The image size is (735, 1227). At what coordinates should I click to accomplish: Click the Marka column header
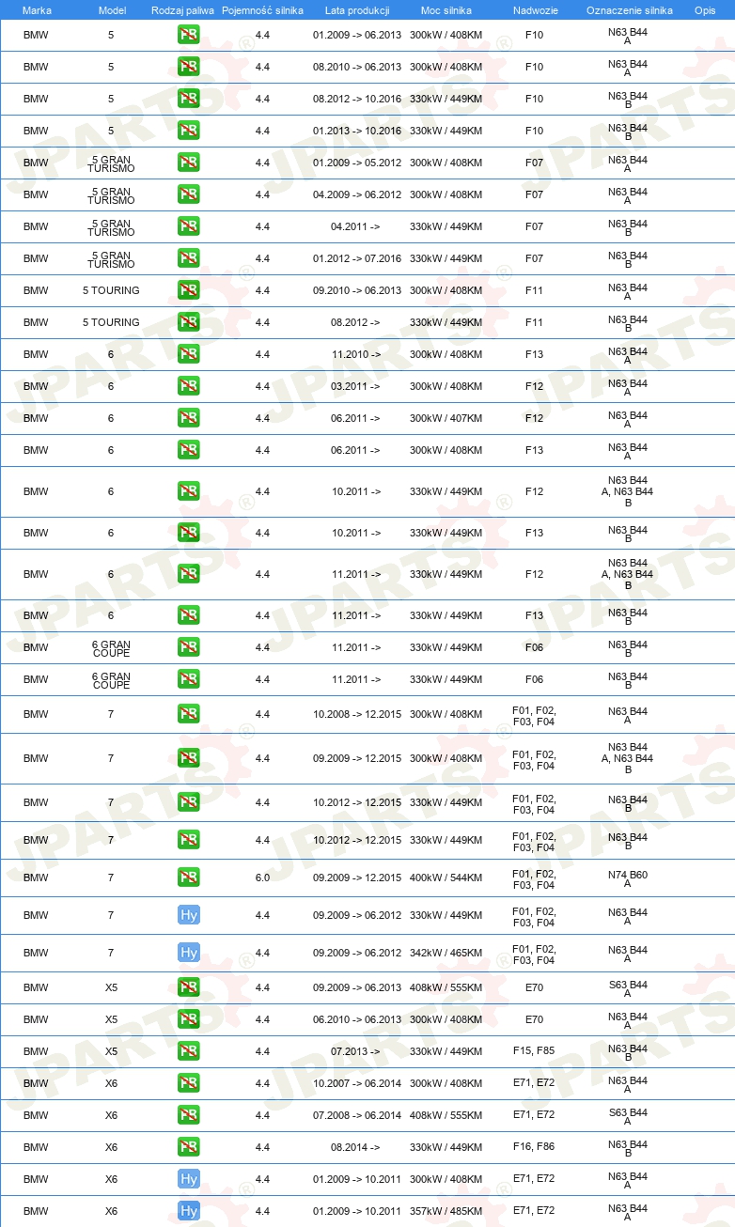click(x=37, y=10)
